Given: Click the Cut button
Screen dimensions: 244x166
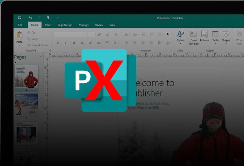Looking at the screenshot, I should (31, 32).
